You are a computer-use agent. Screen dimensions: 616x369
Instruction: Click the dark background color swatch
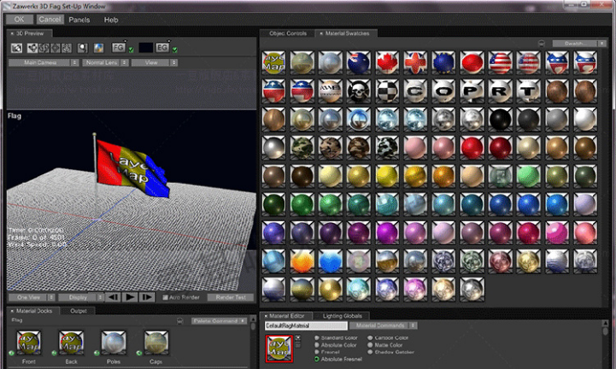click(145, 48)
